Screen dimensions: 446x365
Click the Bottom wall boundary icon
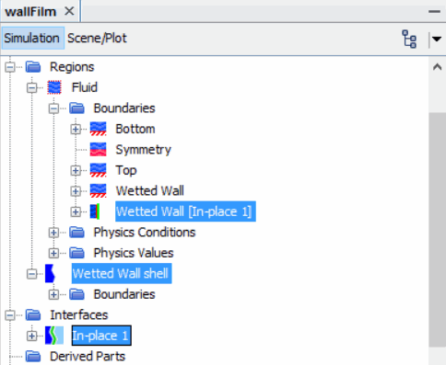point(99,129)
